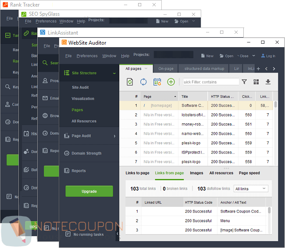The image size is (285, 248).
Task: Show next workspace tabs with right arrow
Action: pos(274,69)
